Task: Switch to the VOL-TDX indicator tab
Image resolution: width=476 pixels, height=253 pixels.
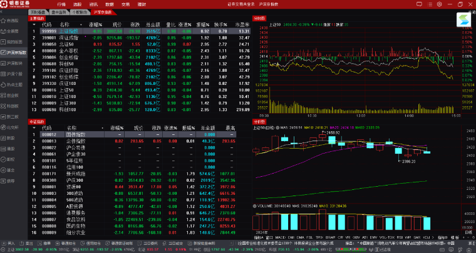Action: [387, 237]
